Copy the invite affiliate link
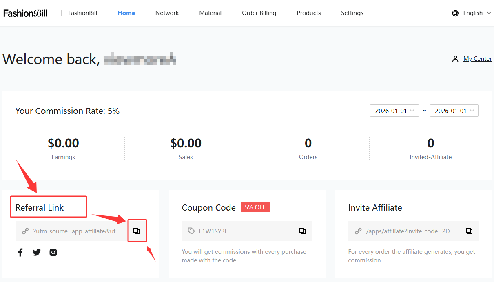The width and height of the screenshot is (494, 282). [469, 231]
